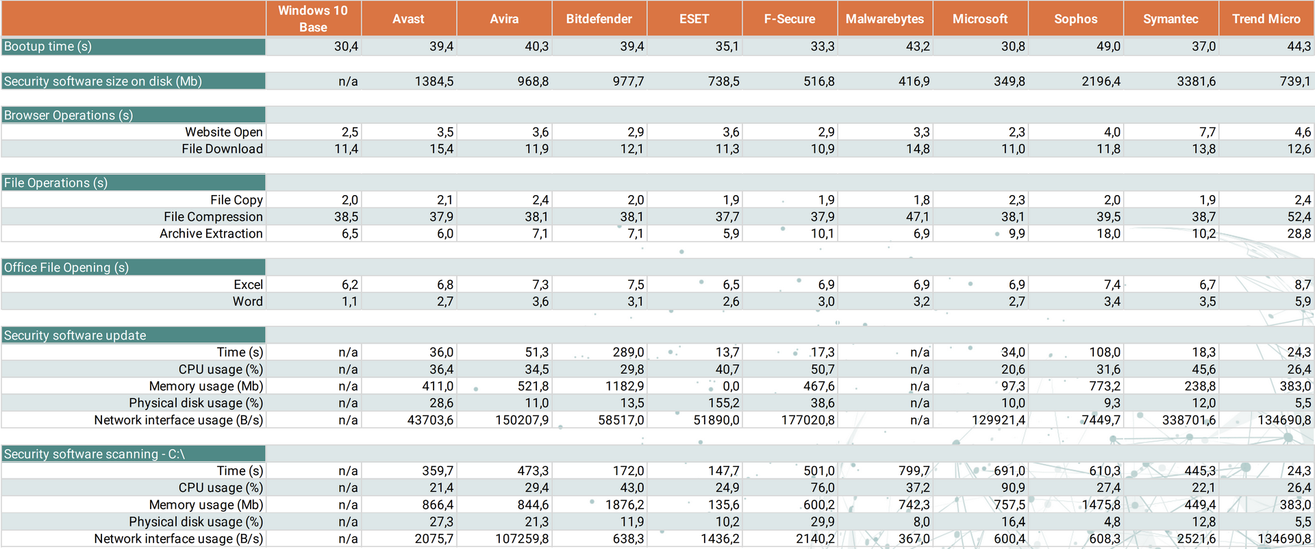Click Avast File Download value 15,4
Viewport: 1315px width, 549px height.
441,149
